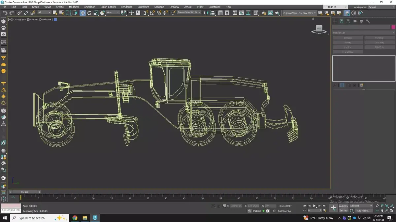
Task: Open the Utilities wrench panel icon
Action: (368, 21)
